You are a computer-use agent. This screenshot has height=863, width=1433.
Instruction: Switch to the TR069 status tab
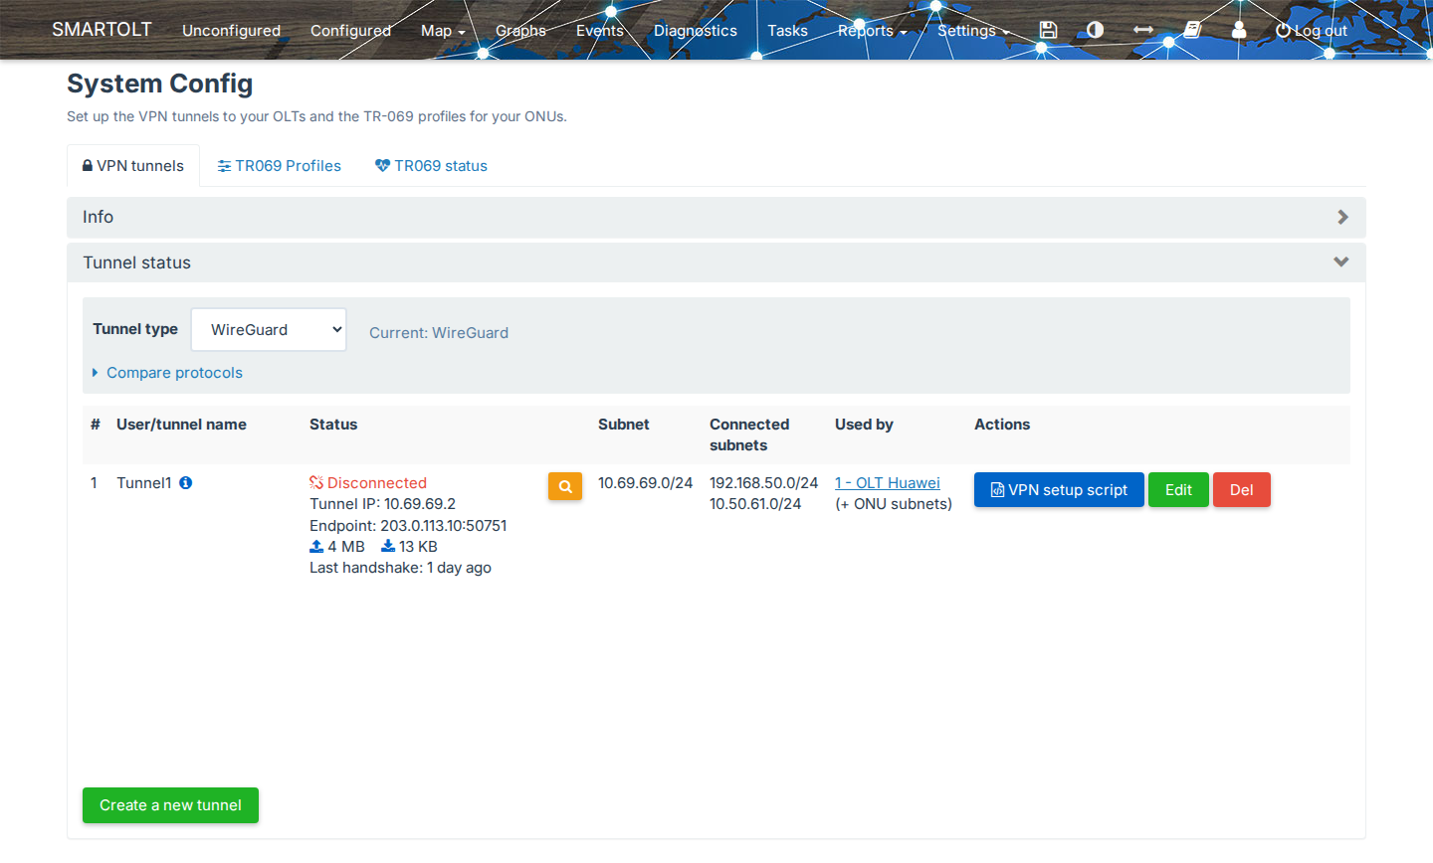point(431,166)
